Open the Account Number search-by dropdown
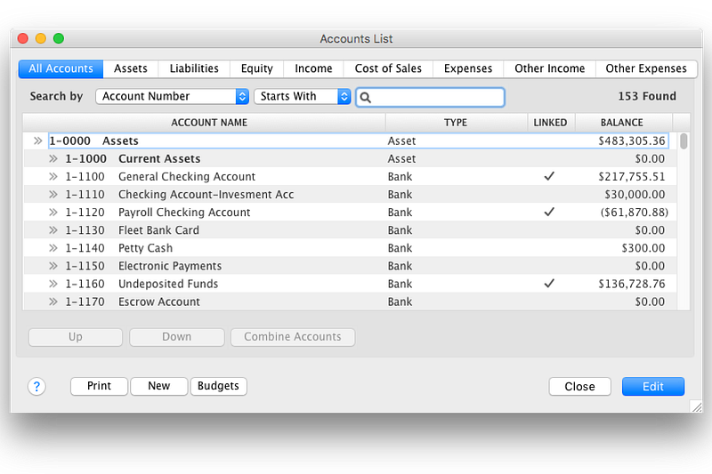Screen dimensions: 712x474 172,96
